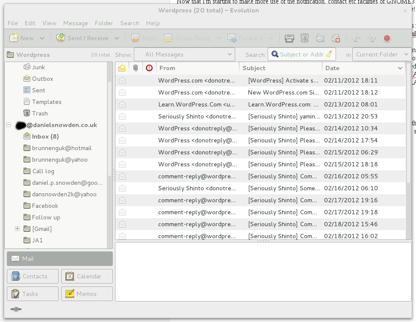Sort messages by the attachment paperclip column

(136, 68)
